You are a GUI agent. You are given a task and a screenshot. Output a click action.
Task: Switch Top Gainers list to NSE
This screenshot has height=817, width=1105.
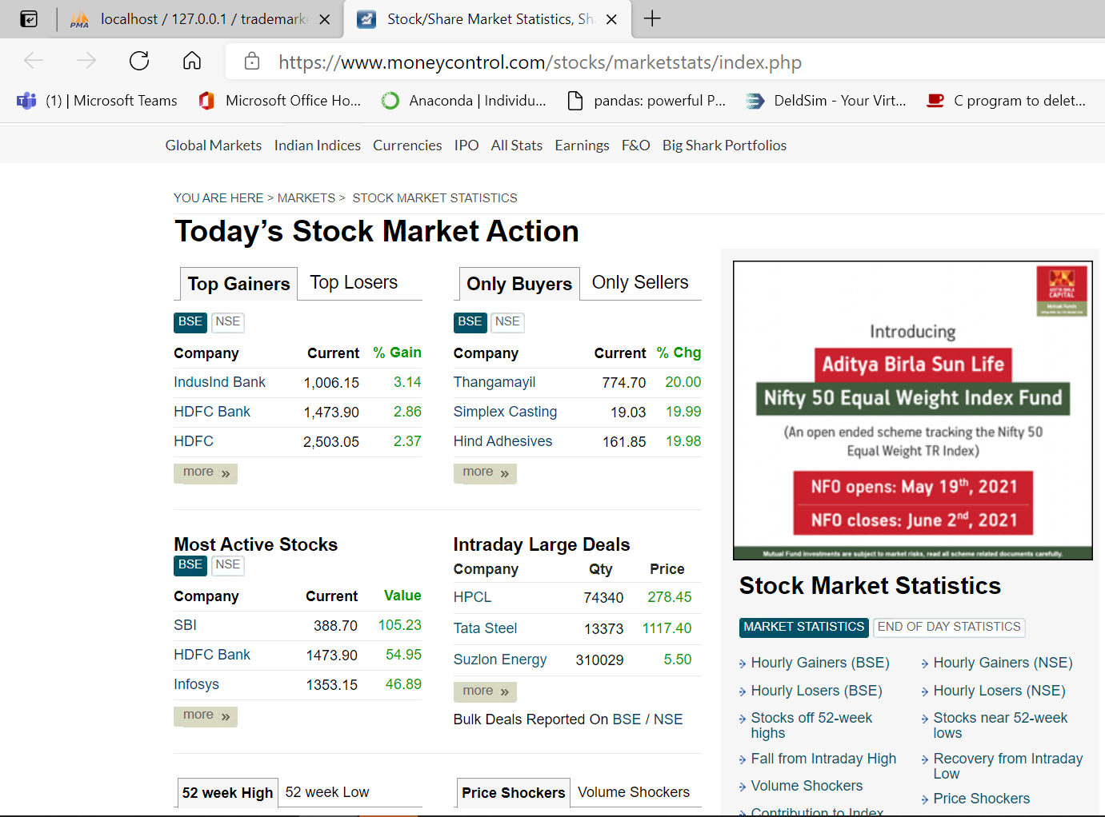point(227,321)
